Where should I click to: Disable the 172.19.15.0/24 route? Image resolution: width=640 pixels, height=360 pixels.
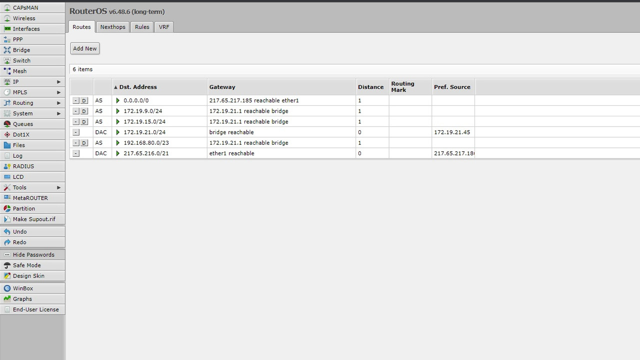click(84, 122)
